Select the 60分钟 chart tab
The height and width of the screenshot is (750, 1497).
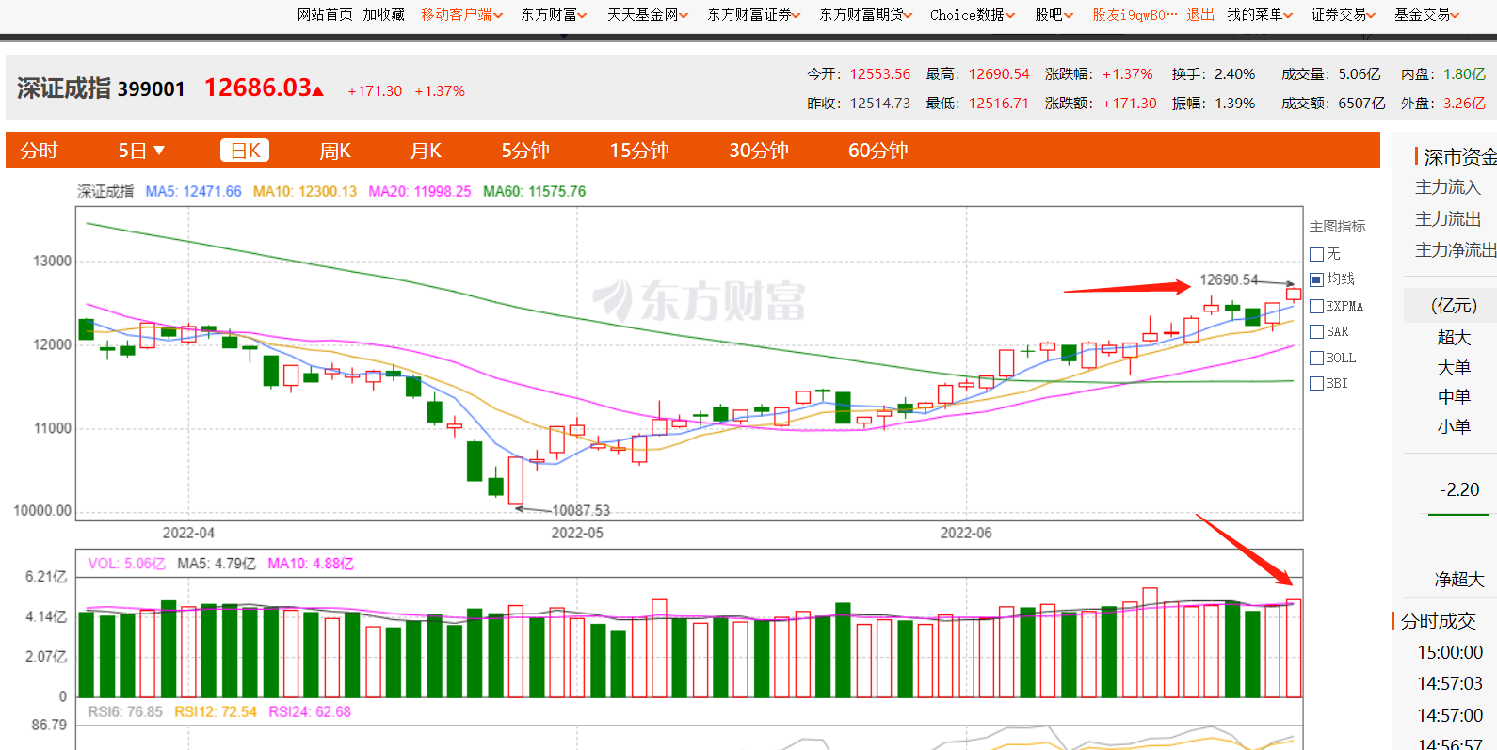click(877, 151)
